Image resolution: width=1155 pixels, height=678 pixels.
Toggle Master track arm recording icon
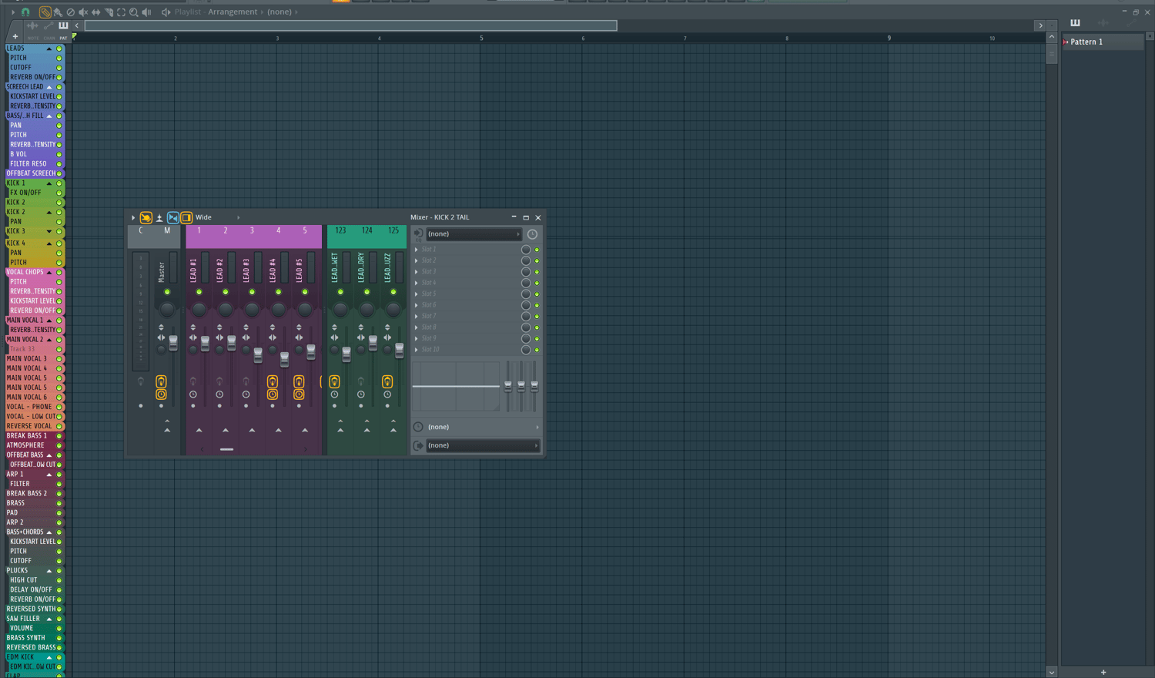161,382
